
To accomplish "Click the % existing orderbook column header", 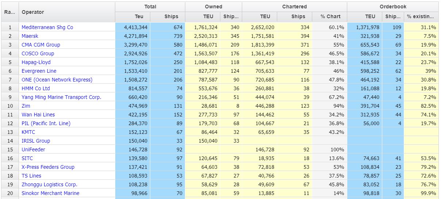I will click(421, 16).
